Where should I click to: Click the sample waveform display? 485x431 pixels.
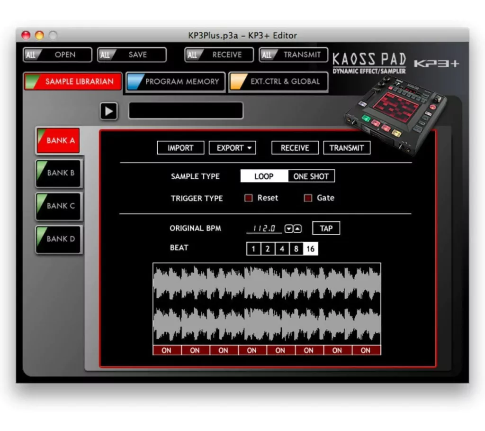point(267,304)
